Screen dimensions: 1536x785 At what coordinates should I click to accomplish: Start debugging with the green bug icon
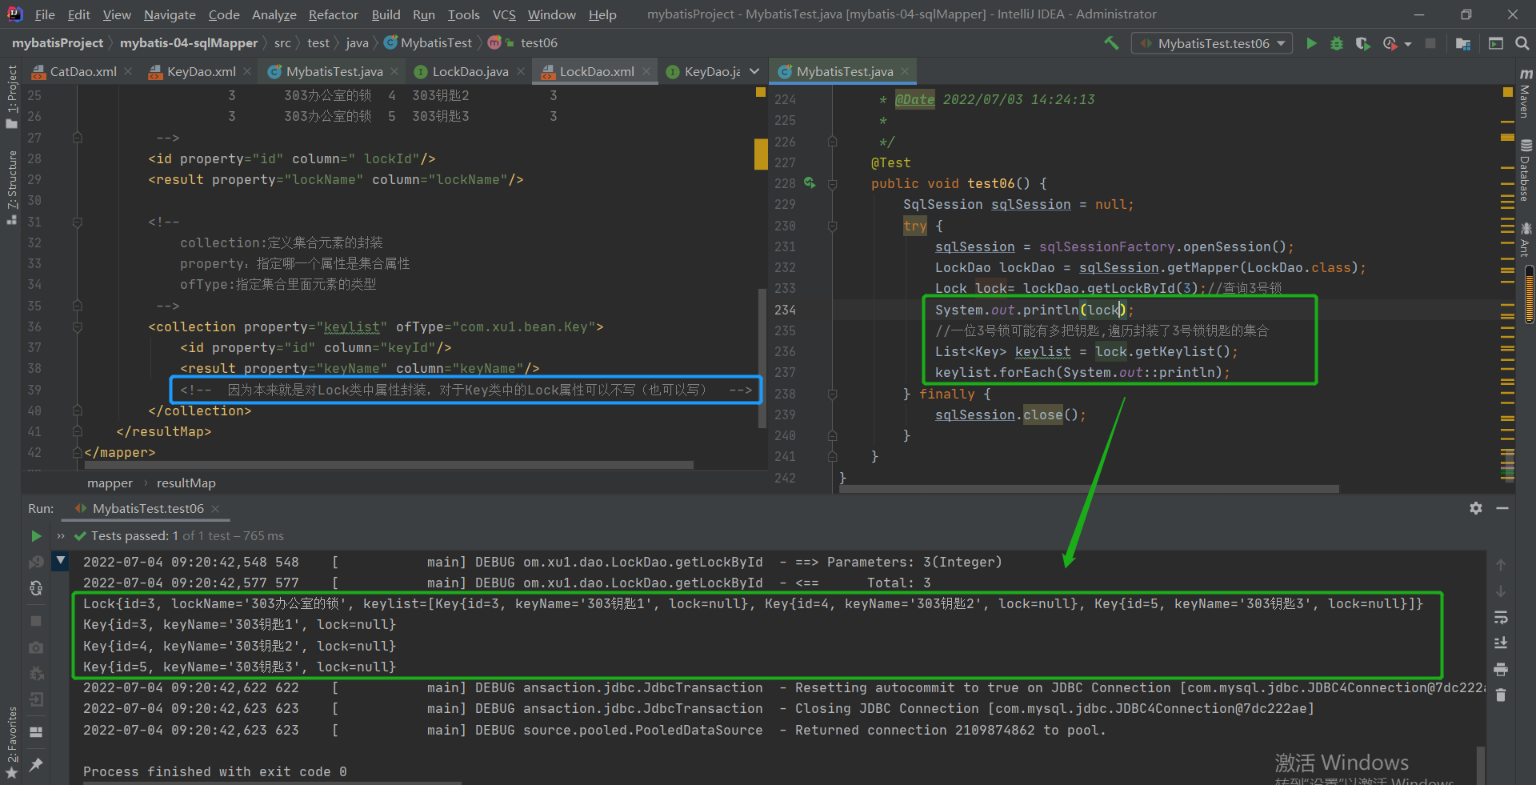click(x=1337, y=43)
